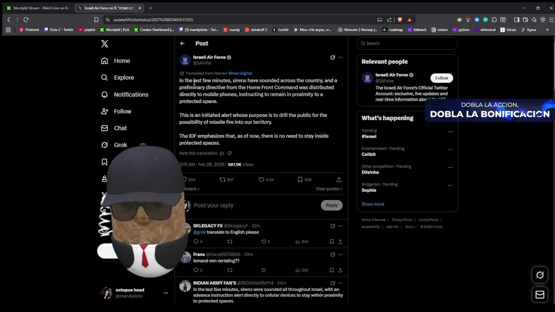Open more options for the Dilsinho trend
The width and height of the screenshot is (555, 312).
click(x=450, y=167)
